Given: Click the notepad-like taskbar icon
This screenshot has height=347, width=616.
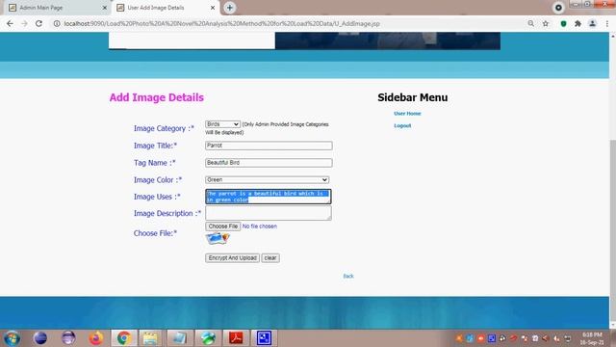Looking at the screenshot, I should (x=179, y=338).
